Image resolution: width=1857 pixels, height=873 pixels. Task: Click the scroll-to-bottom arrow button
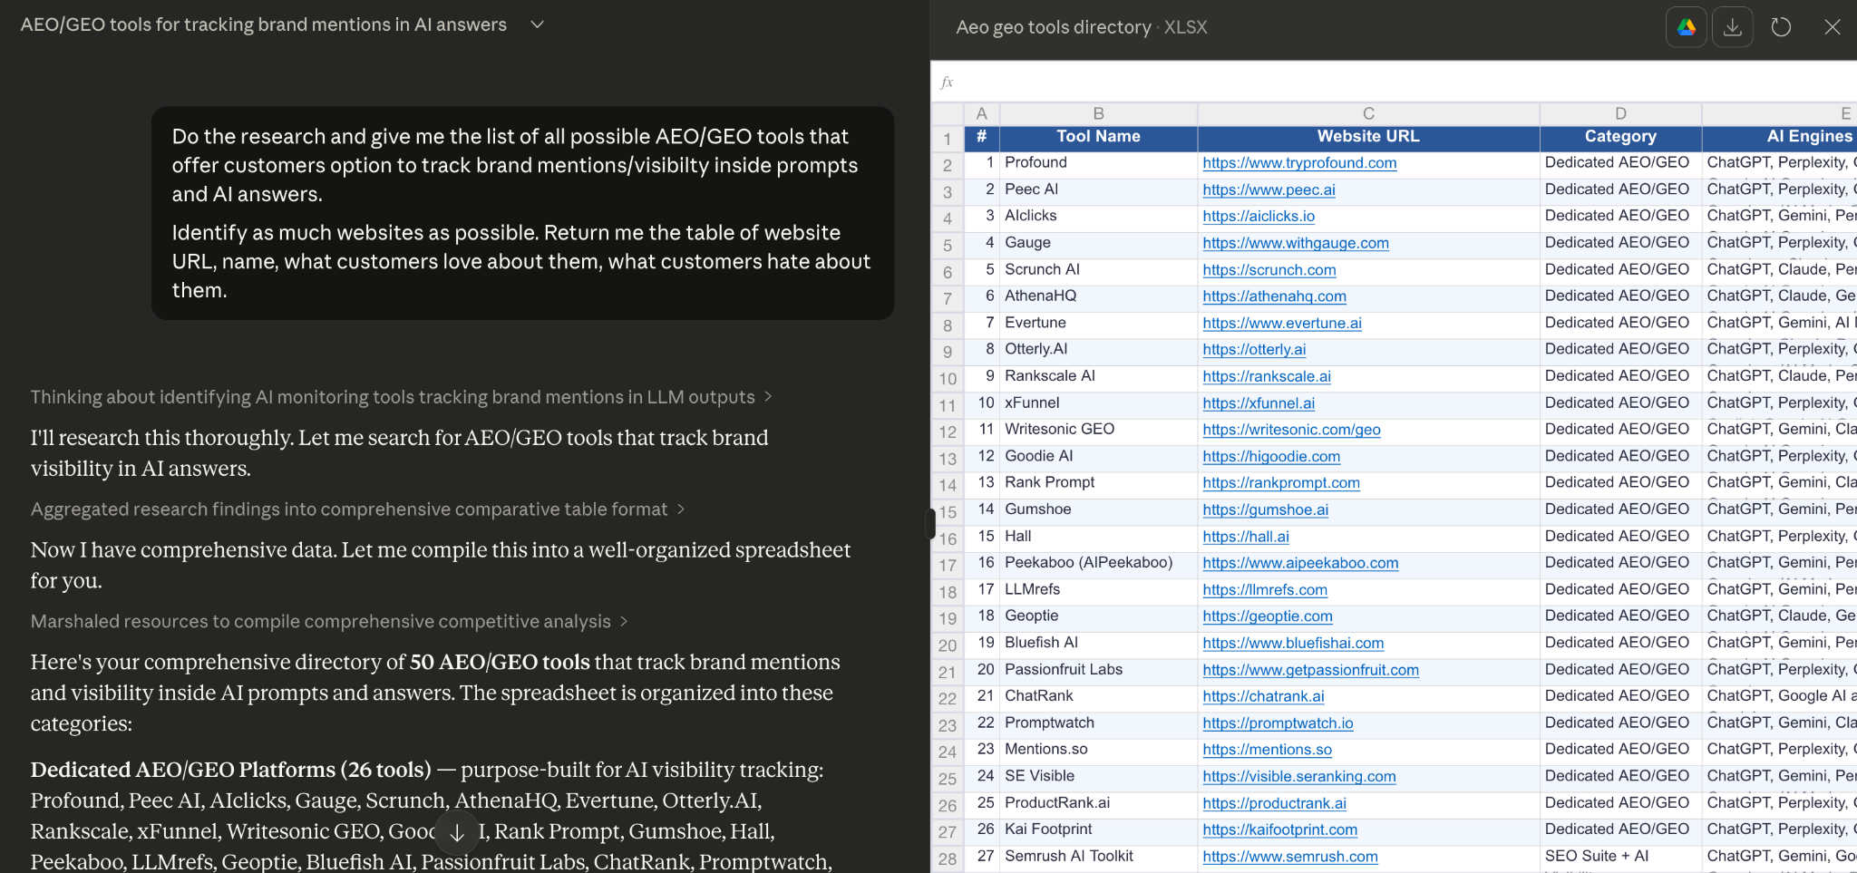coord(457,832)
